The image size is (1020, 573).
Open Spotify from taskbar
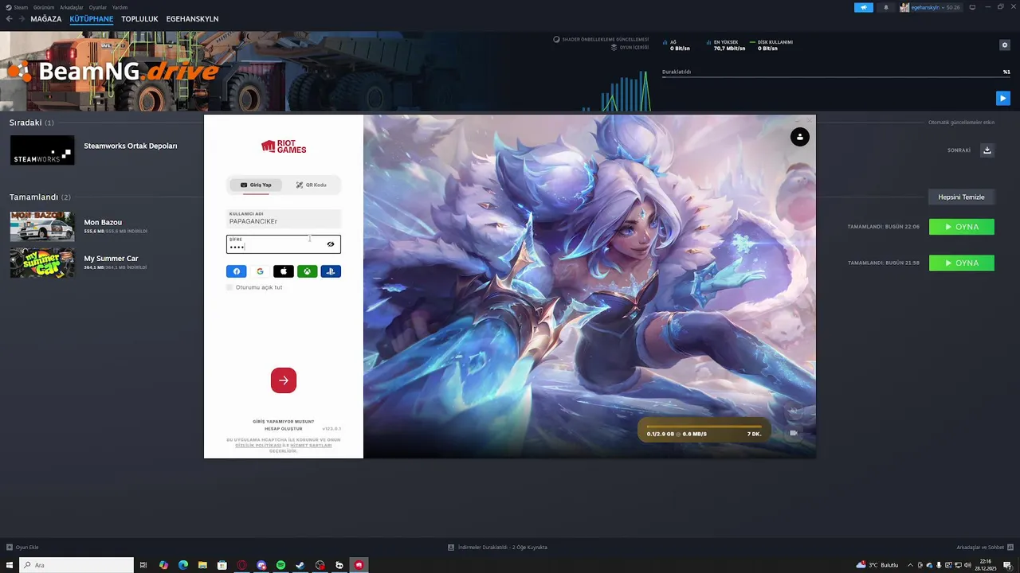[x=280, y=565]
